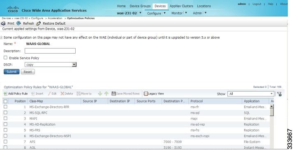Image resolution: width=294 pixels, height=150 pixels.
Task: Click the Submit button
Action: click(x=12, y=72)
